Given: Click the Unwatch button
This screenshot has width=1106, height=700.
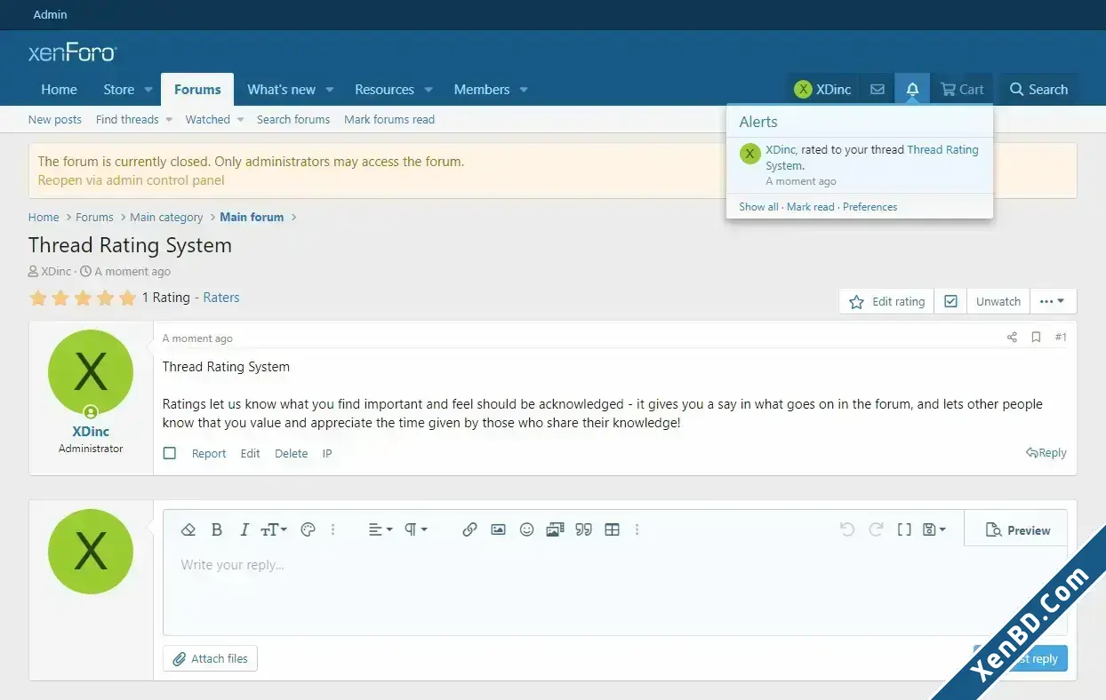Looking at the screenshot, I should (998, 302).
